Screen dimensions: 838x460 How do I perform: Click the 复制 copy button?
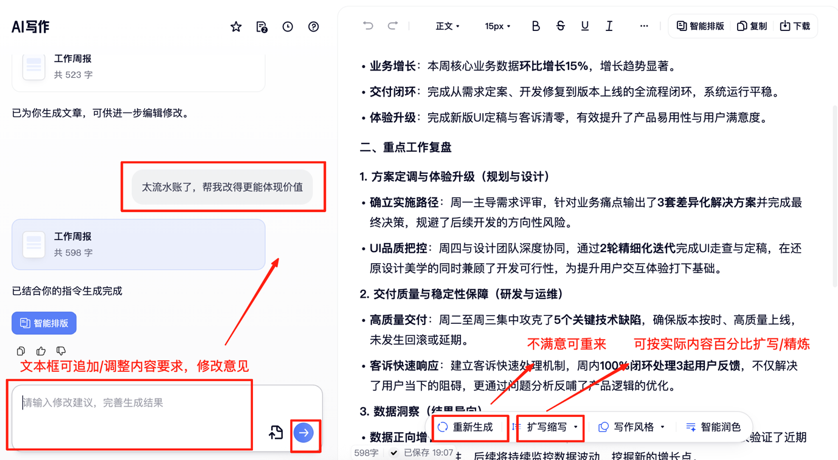point(752,26)
